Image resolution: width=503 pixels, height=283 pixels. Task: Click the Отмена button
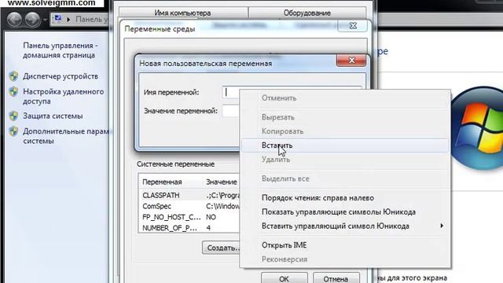pyautogui.click(x=336, y=278)
